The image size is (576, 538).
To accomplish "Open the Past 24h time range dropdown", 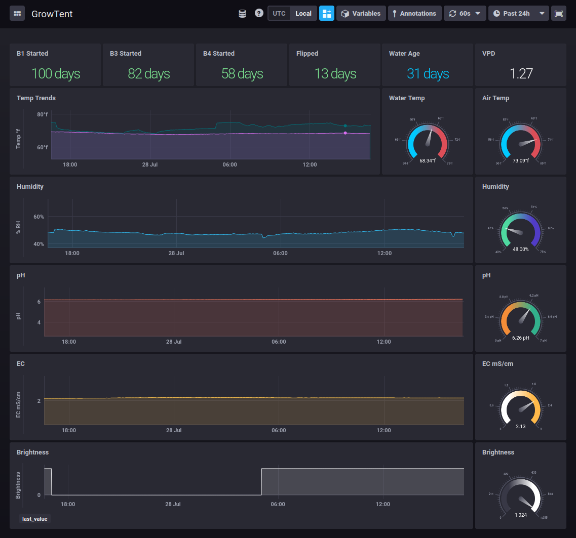I will coord(516,14).
